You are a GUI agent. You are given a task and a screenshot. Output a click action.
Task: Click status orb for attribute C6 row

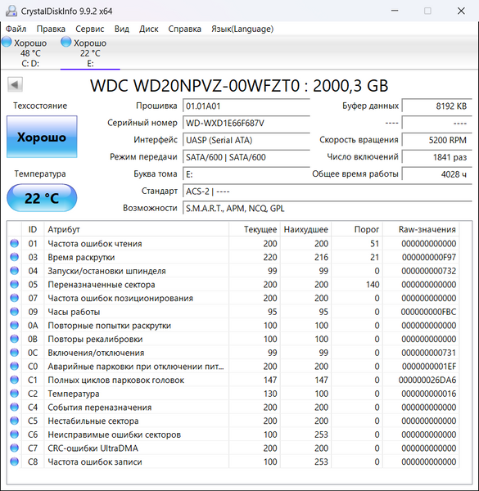(x=15, y=435)
